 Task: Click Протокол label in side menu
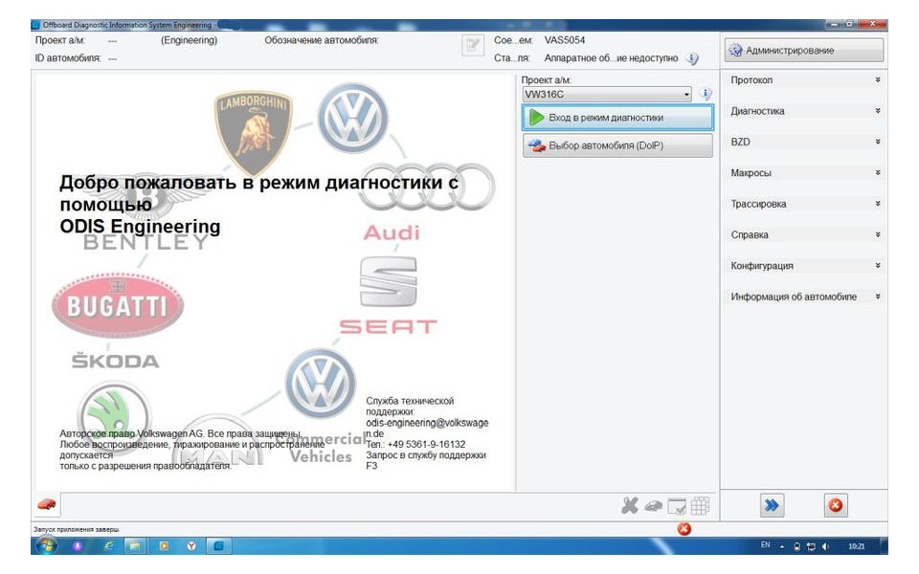[x=751, y=80]
